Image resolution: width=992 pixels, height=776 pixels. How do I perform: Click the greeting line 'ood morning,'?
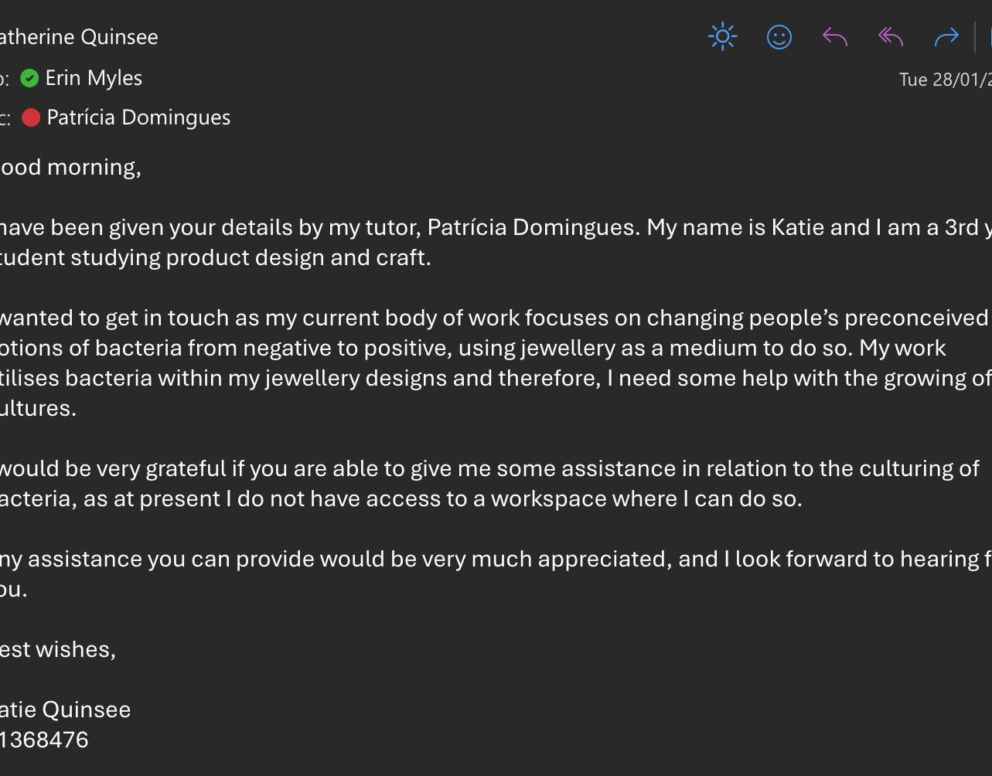(70, 167)
